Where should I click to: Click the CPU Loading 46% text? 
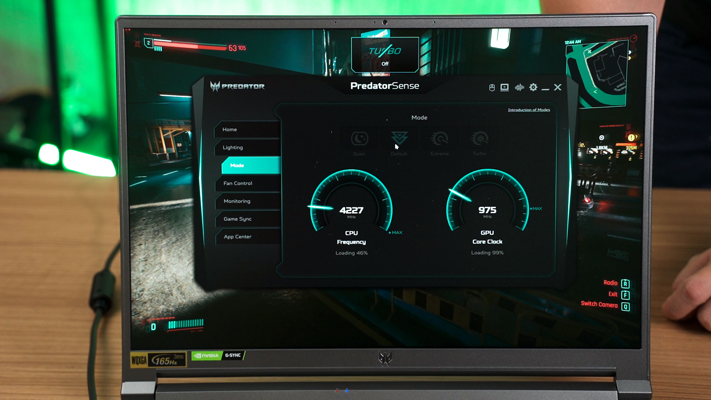pyautogui.click(x=351, y=253)
